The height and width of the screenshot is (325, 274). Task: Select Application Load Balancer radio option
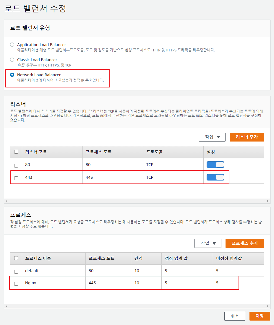12,45
